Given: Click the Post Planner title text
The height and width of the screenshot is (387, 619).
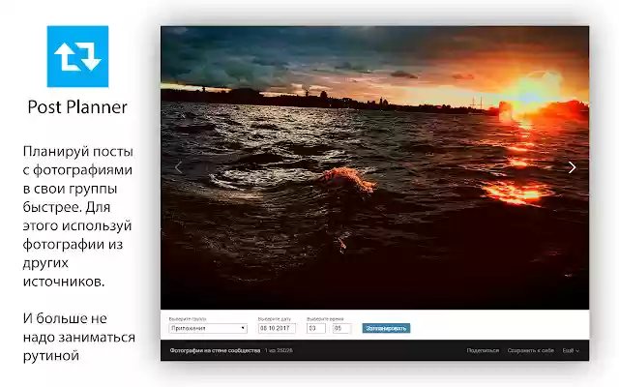Looking at the screenshot, I should (x=77, y=107).
